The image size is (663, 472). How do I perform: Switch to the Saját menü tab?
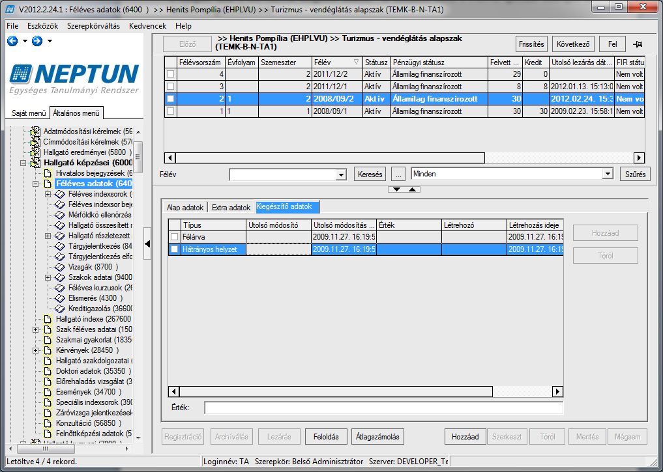(28, 113)
